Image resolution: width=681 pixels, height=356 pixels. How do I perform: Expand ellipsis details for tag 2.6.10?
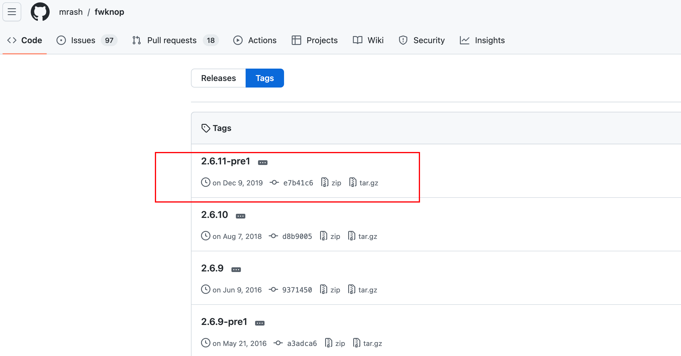pyautogui.click(x=240, y=216)
